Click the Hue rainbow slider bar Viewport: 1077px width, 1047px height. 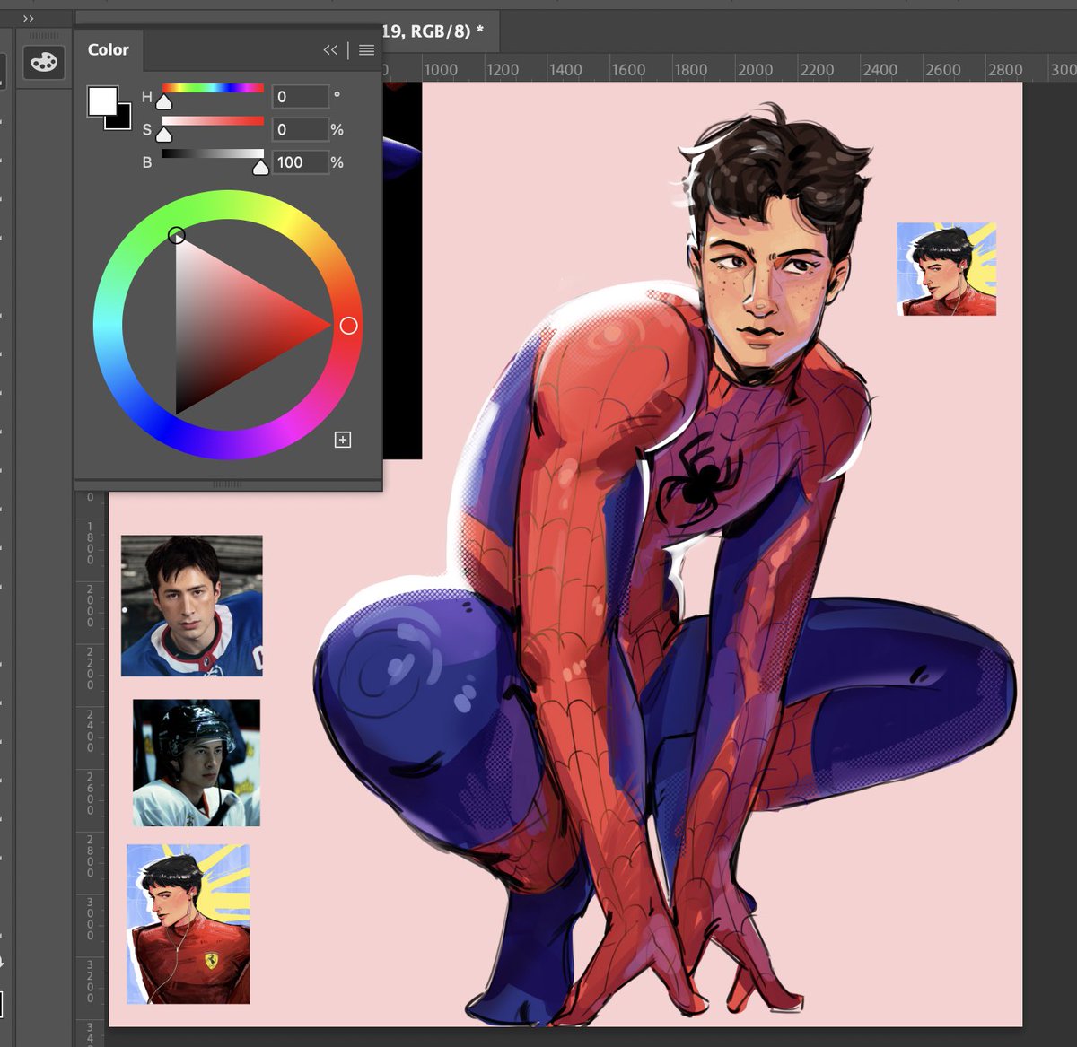pyautogui.click(x=213, y=88)
